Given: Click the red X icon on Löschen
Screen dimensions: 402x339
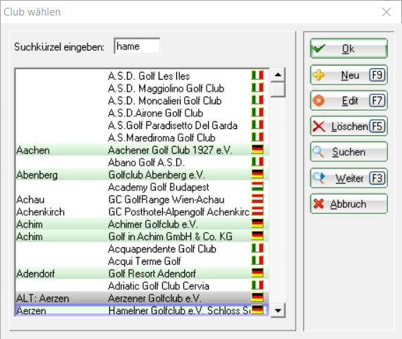Looking at the screenshot, I should tap(319, 126).
